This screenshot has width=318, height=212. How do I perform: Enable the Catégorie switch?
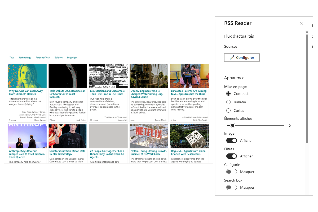(231, 172)
